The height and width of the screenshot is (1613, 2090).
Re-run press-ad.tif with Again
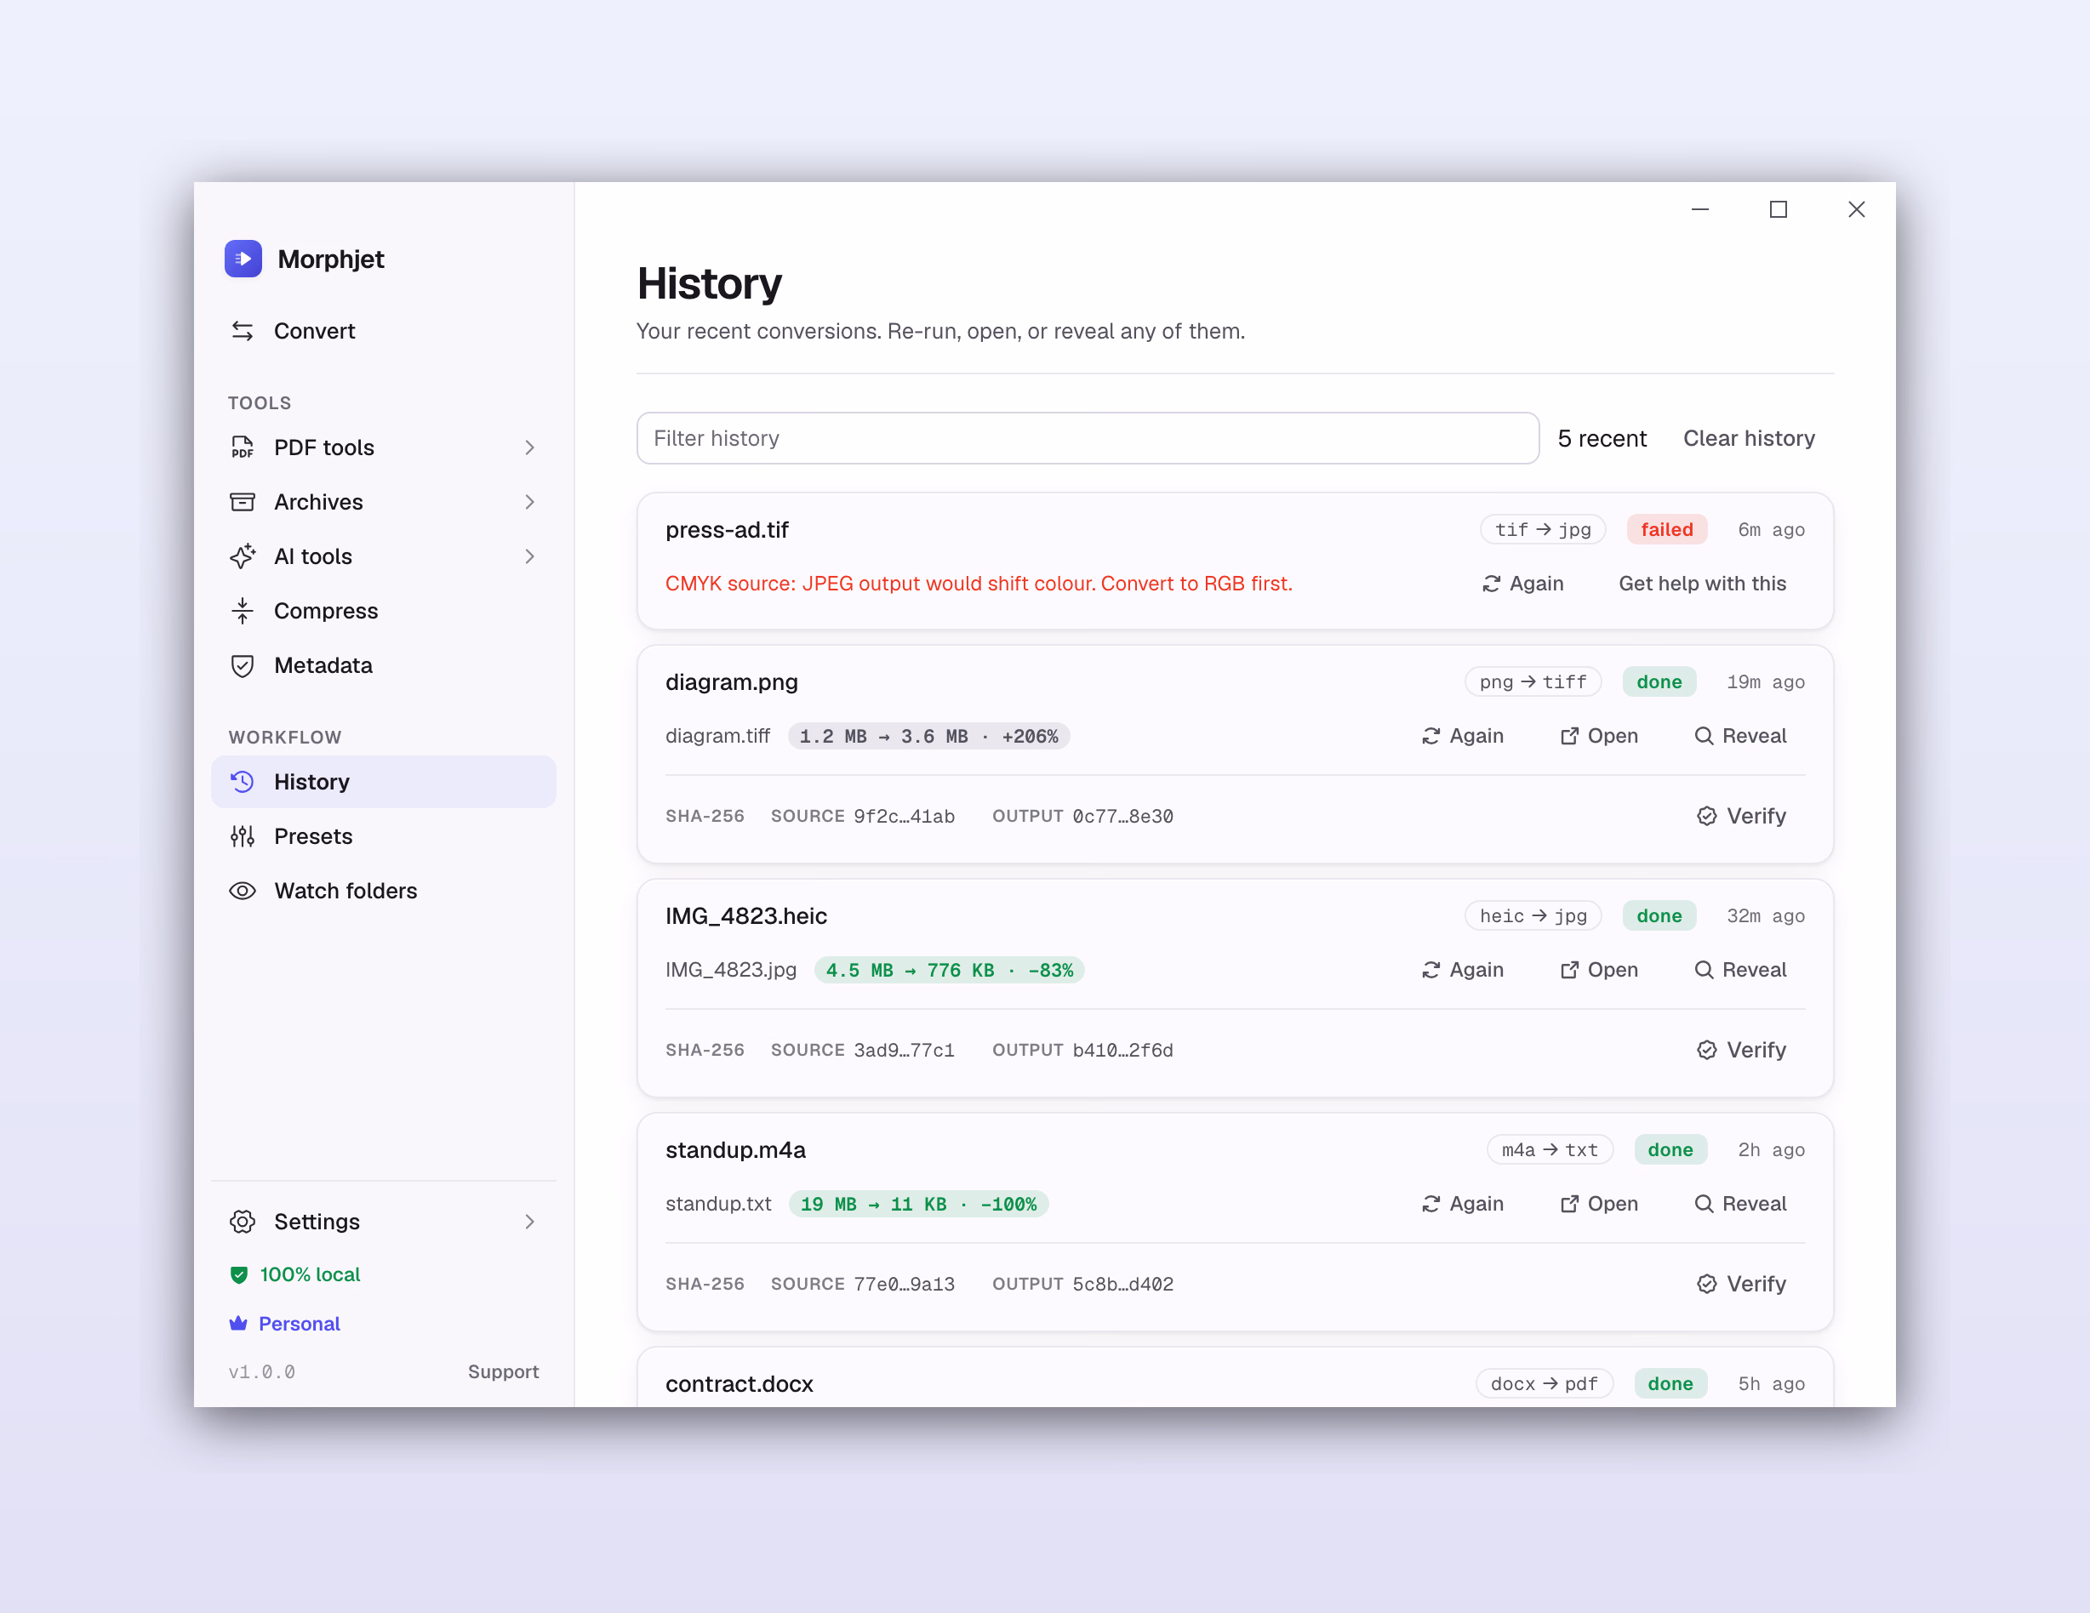[1523, 584]
